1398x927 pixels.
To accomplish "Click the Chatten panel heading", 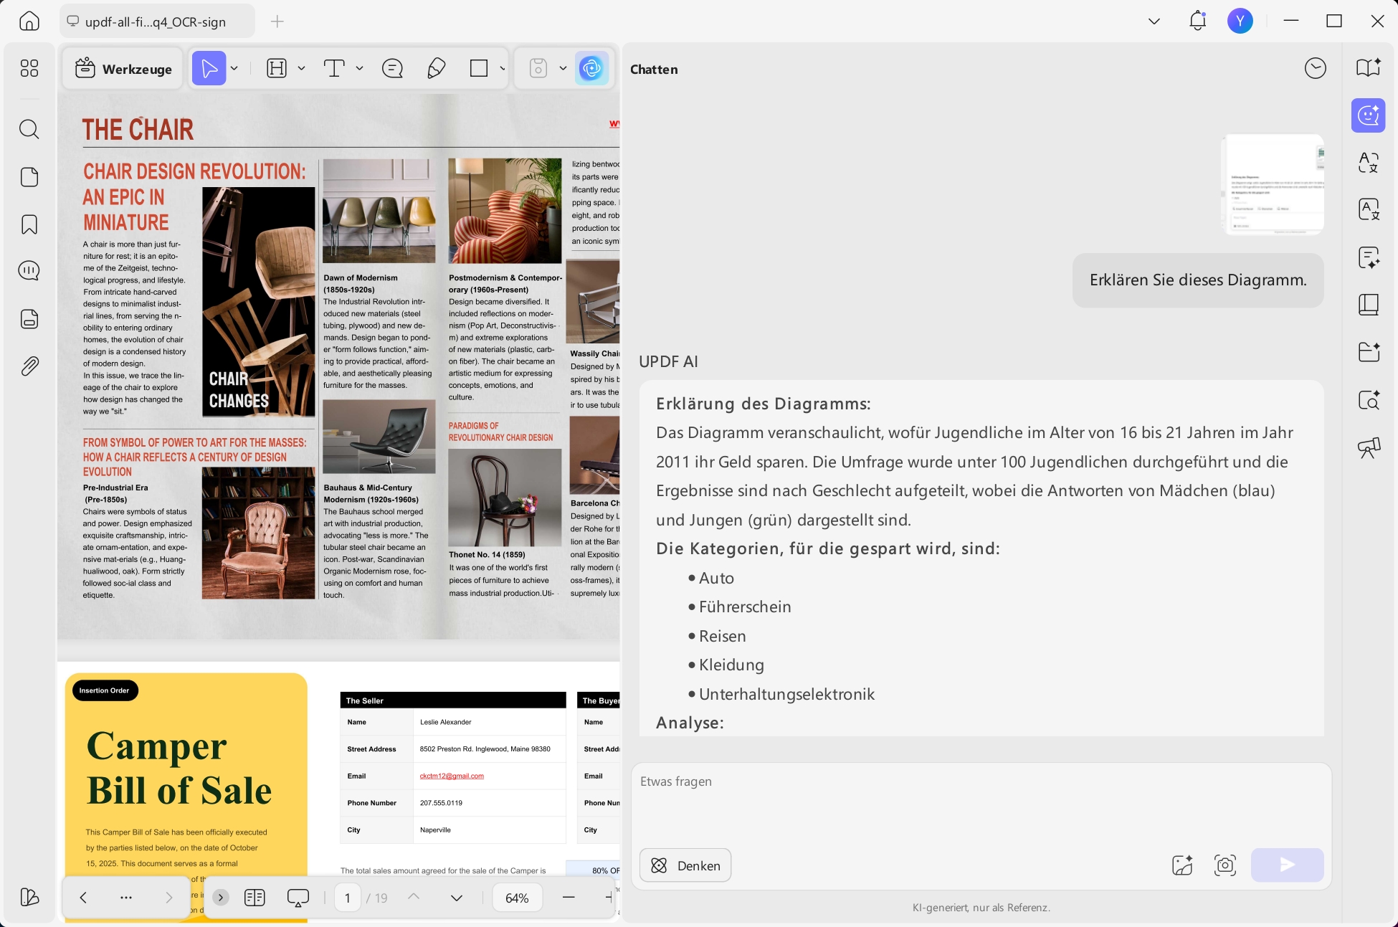I will (x=654, y=70).
